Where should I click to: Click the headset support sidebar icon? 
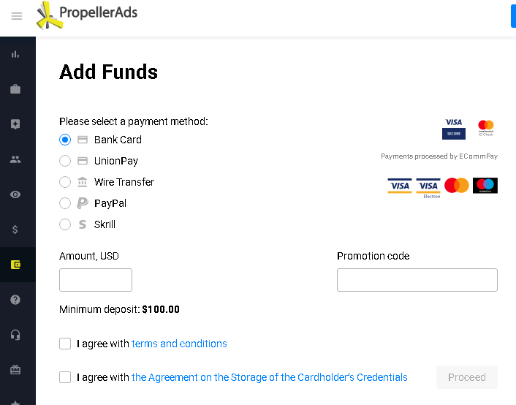15,335
